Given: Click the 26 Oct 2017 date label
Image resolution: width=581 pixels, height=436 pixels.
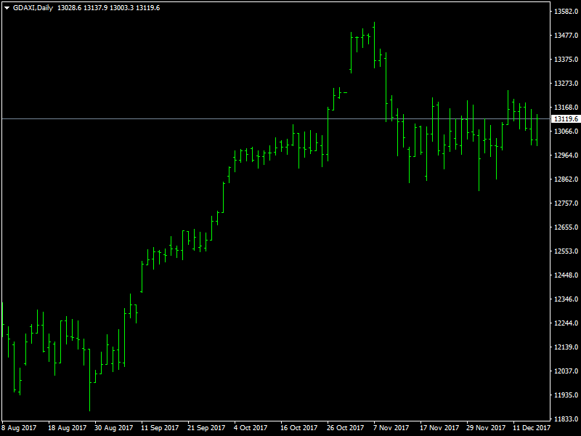Looking at the screenshot, I should [346, 428].
